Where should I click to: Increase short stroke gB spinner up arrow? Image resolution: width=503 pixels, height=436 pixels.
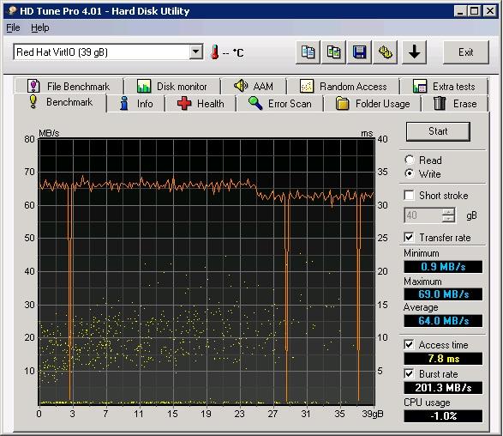pyautogui.click(x=448, y=212)
